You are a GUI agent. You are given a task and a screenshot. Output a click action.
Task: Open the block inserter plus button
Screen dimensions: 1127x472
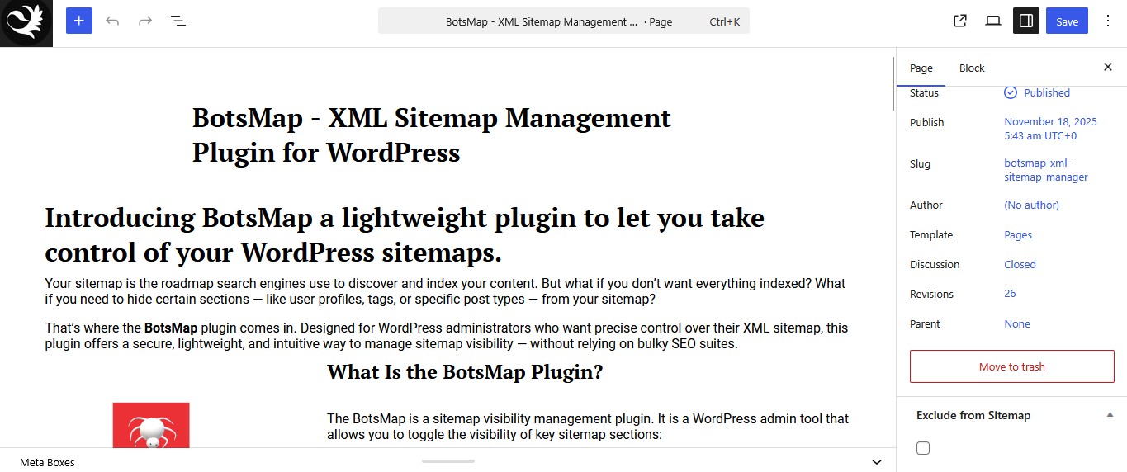(x=79, y=21)
